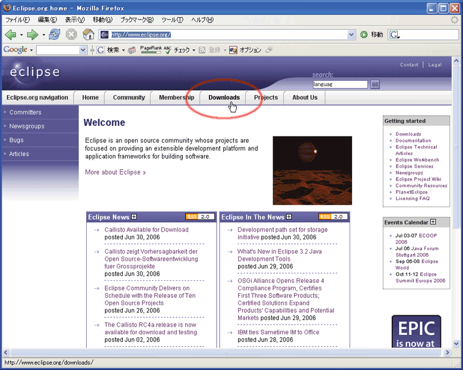This screenshot has height=370, width=463.
Task: Expand the Eclipse In The News plus icon
Action: [x=289, y=217]
